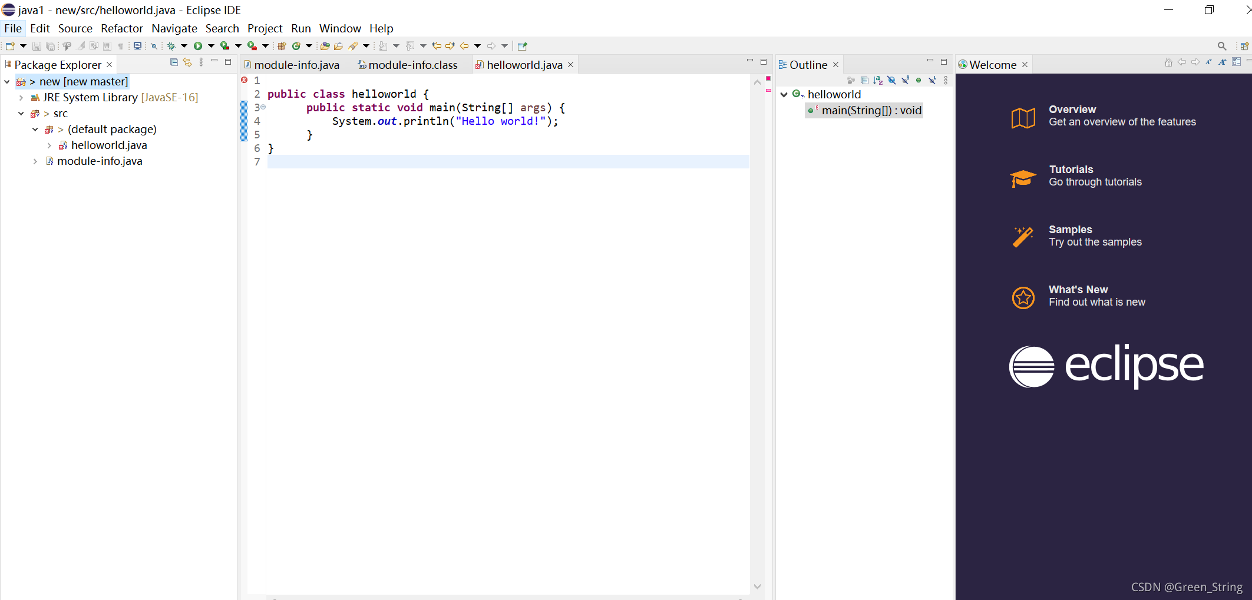Open the Source menu
This screenshot has height=600, width=1252.
(x=75, y=28)
